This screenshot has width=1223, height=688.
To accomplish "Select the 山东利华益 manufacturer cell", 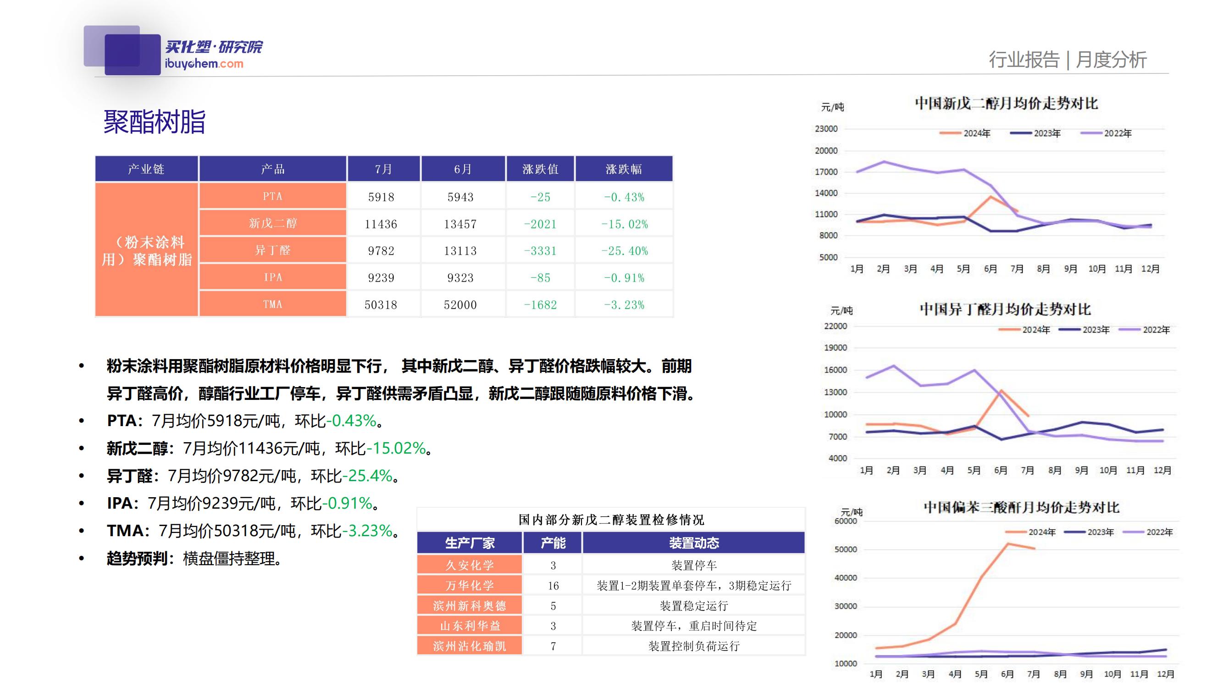I will (x=470, y=626).
